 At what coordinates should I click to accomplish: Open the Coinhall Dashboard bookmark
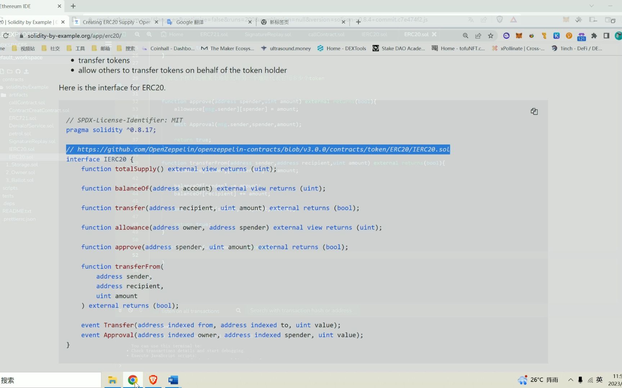coord(168,48)
